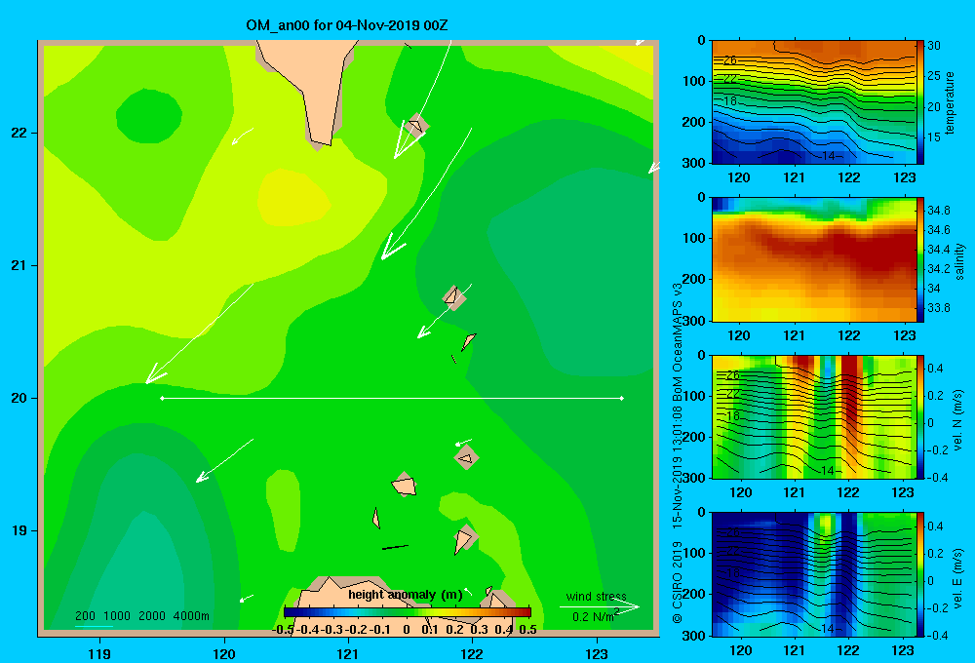Image resolution: width=975 pixels, height=663 pixels.
Task: Click the yellow high anomaly patch near 21.5N
Action: [292, 198]
